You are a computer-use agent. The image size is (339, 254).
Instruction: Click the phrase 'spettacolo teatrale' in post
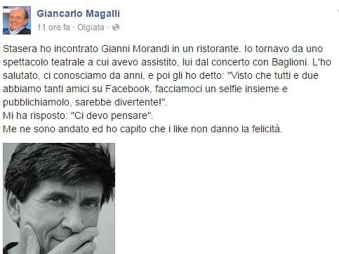(45, 63)
